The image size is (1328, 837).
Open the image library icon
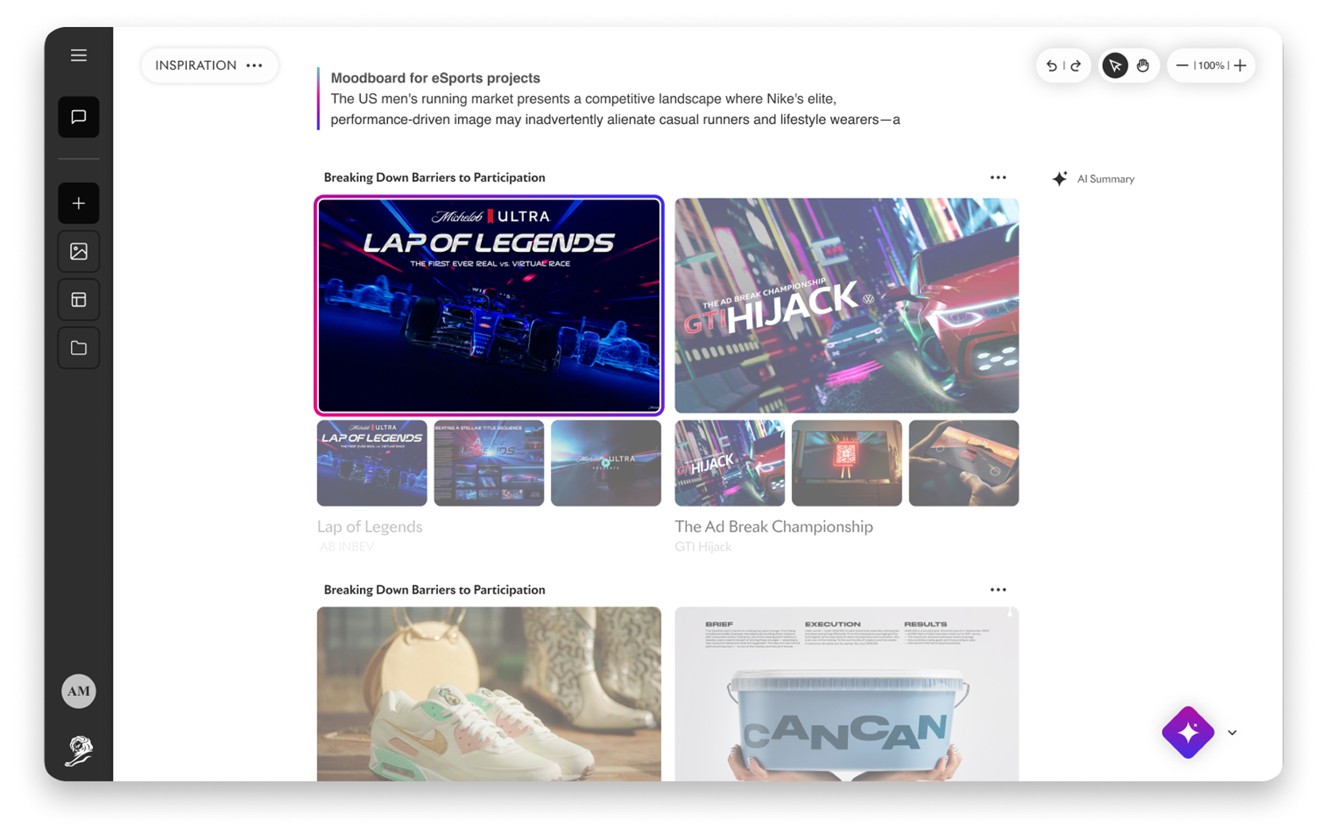[x=79, y=252]
